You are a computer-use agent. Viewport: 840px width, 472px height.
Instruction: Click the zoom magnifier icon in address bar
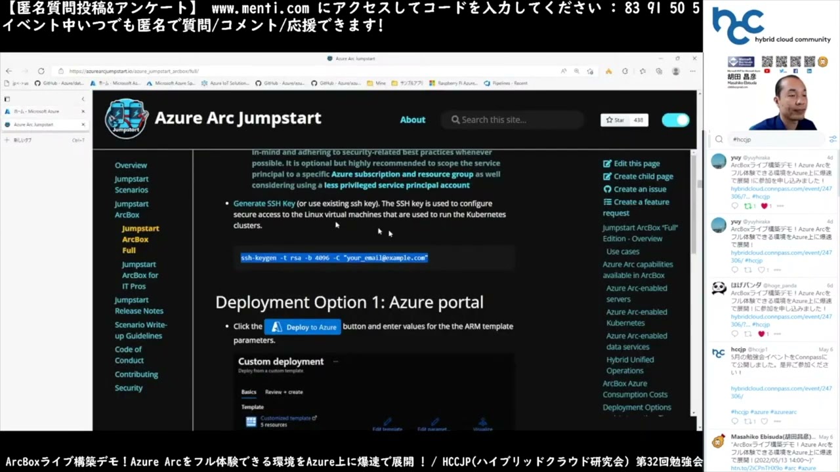[577, 71]
